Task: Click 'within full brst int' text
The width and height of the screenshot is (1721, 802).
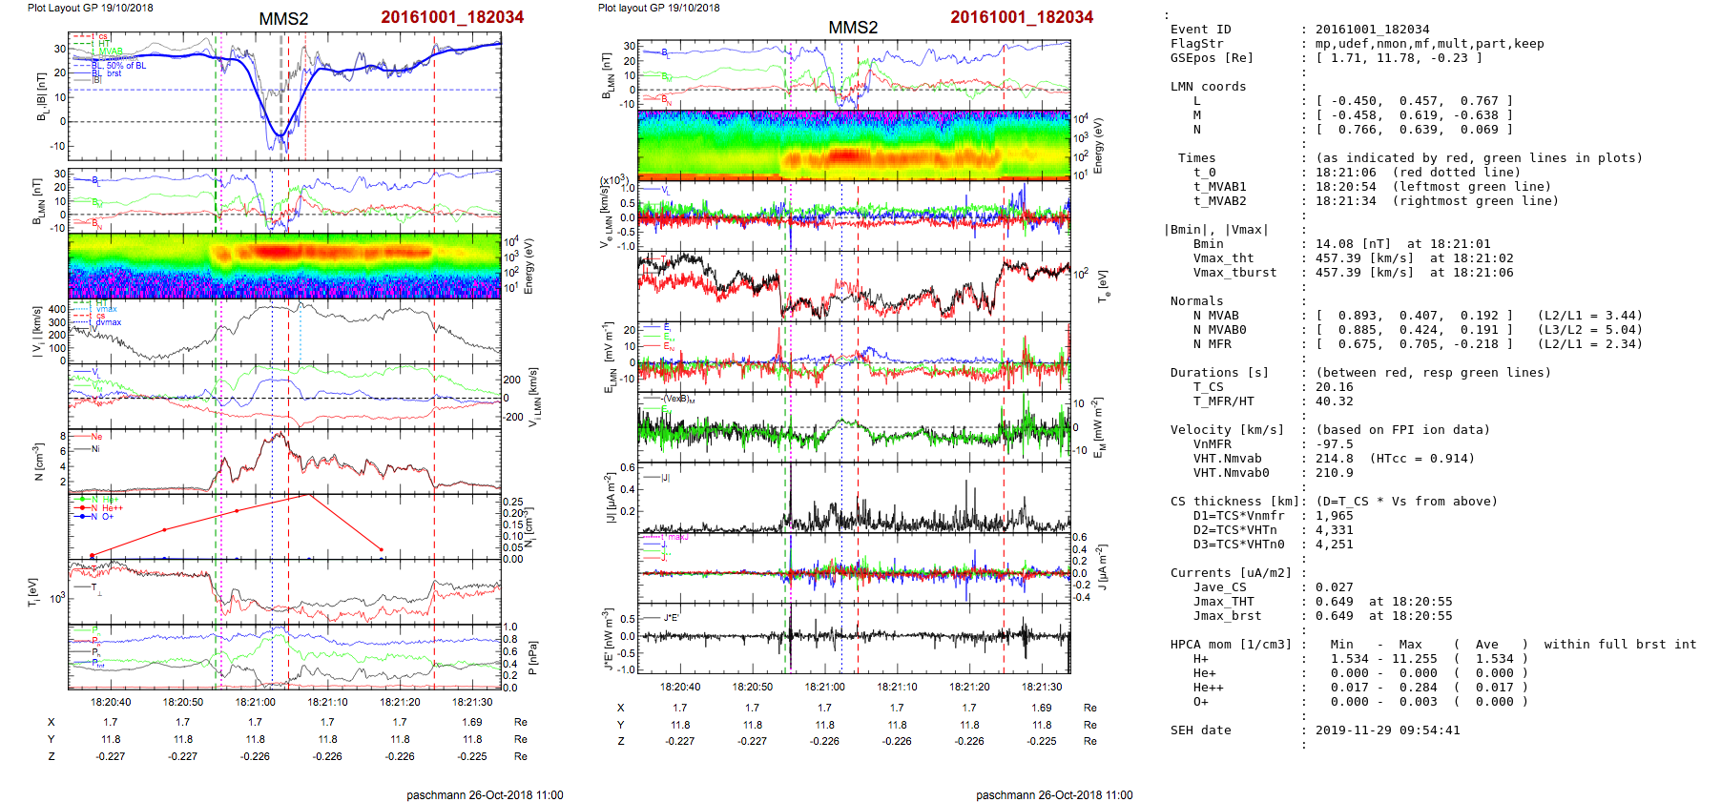Action: [1620, 645]
